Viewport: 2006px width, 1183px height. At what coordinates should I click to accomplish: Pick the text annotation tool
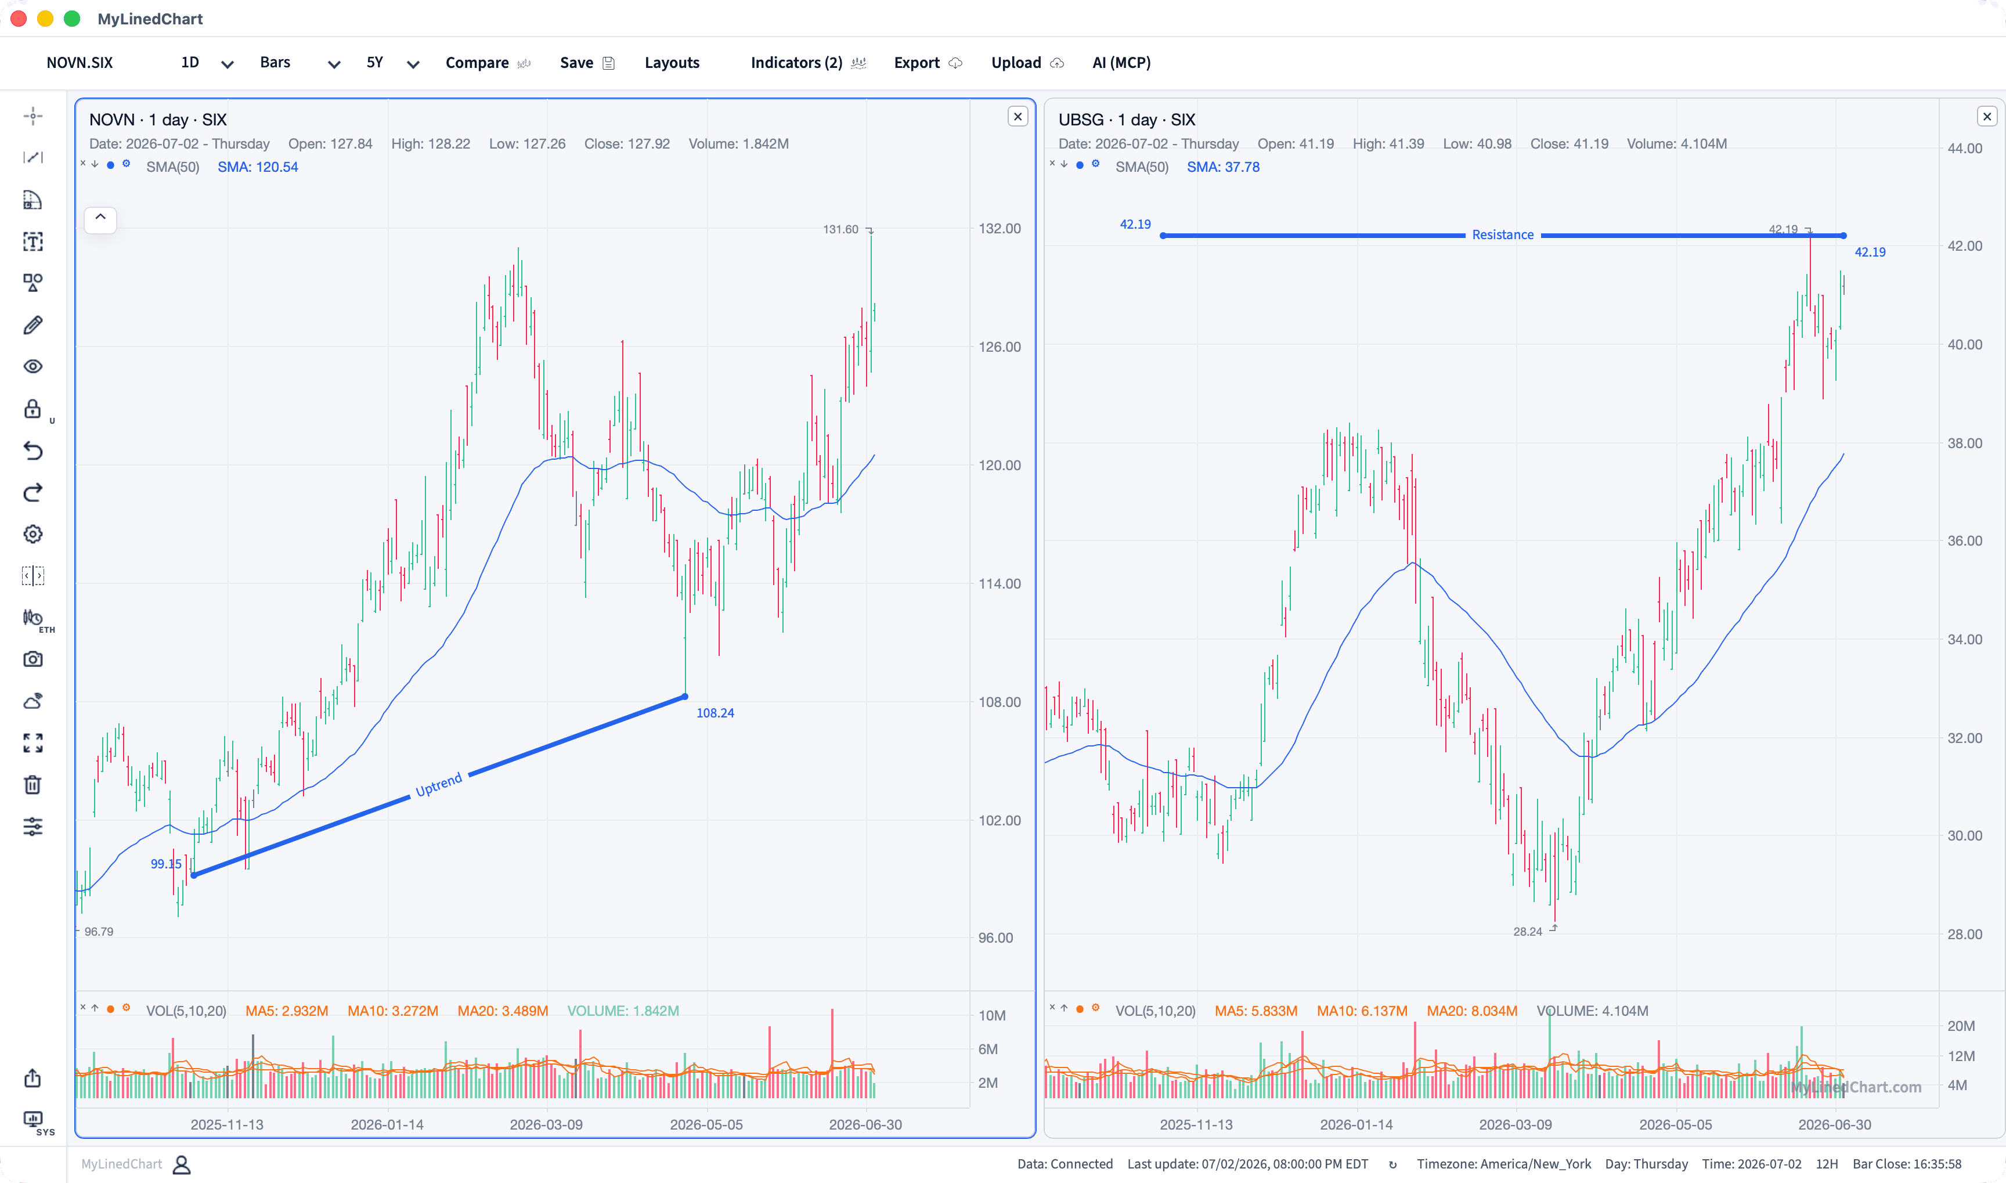pyautogui.click(x=33, y=241)
